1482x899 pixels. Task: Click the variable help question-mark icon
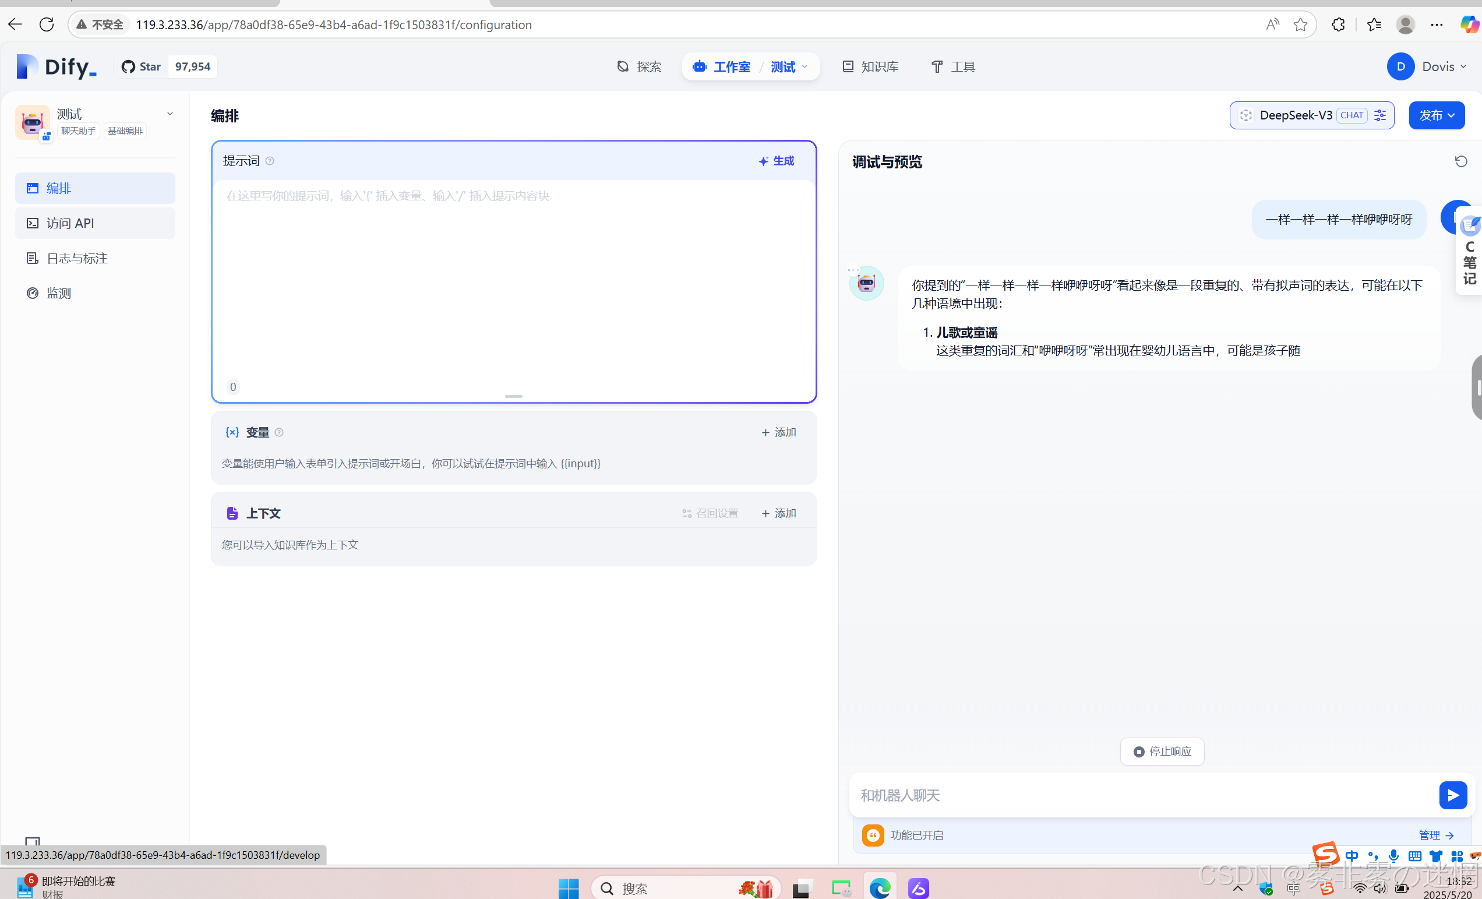pyautogui.click(x=279, y=432)
